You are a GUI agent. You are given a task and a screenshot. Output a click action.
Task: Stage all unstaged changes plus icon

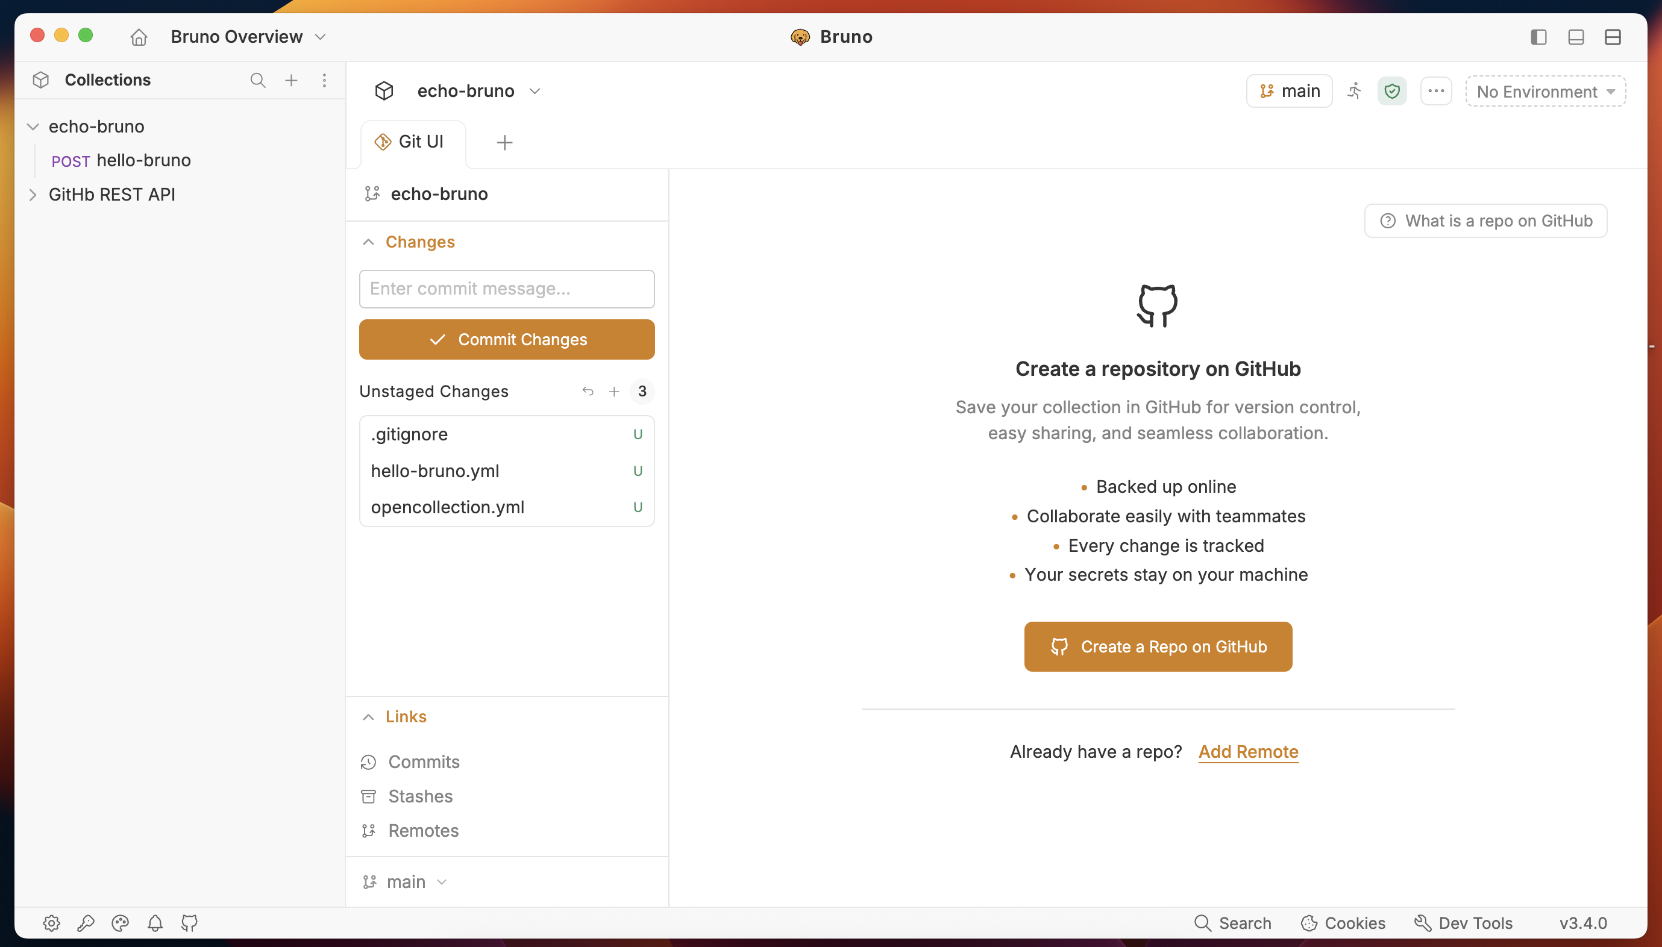pos(613,392)
